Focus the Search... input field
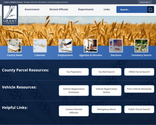The width and height of the screenshot is (156, 125). (132, 10)
